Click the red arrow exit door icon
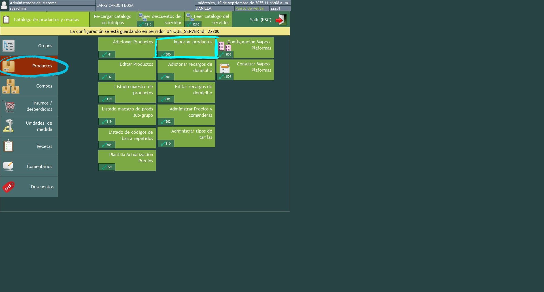 [x=281, y=20]
